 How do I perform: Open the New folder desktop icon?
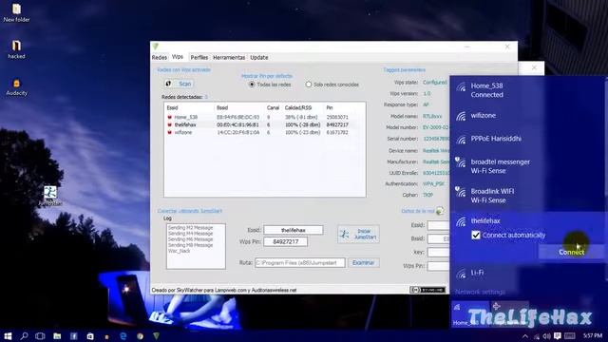(16, 12)
